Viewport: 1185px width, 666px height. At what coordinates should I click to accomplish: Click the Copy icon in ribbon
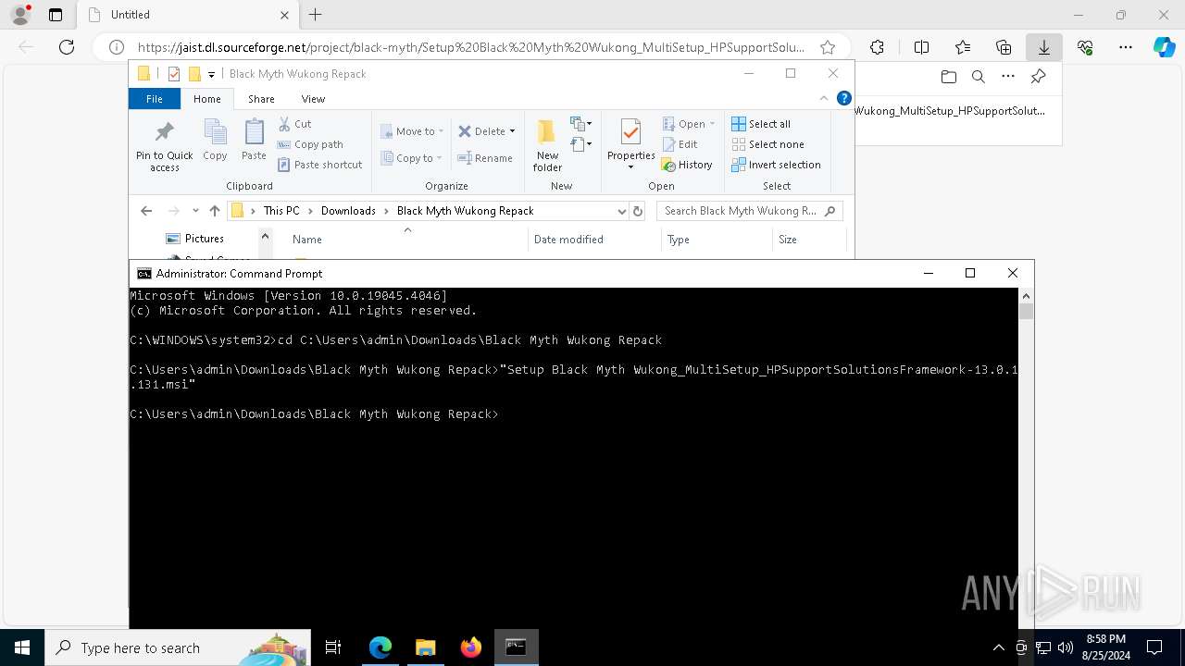[x=215, y=140]
